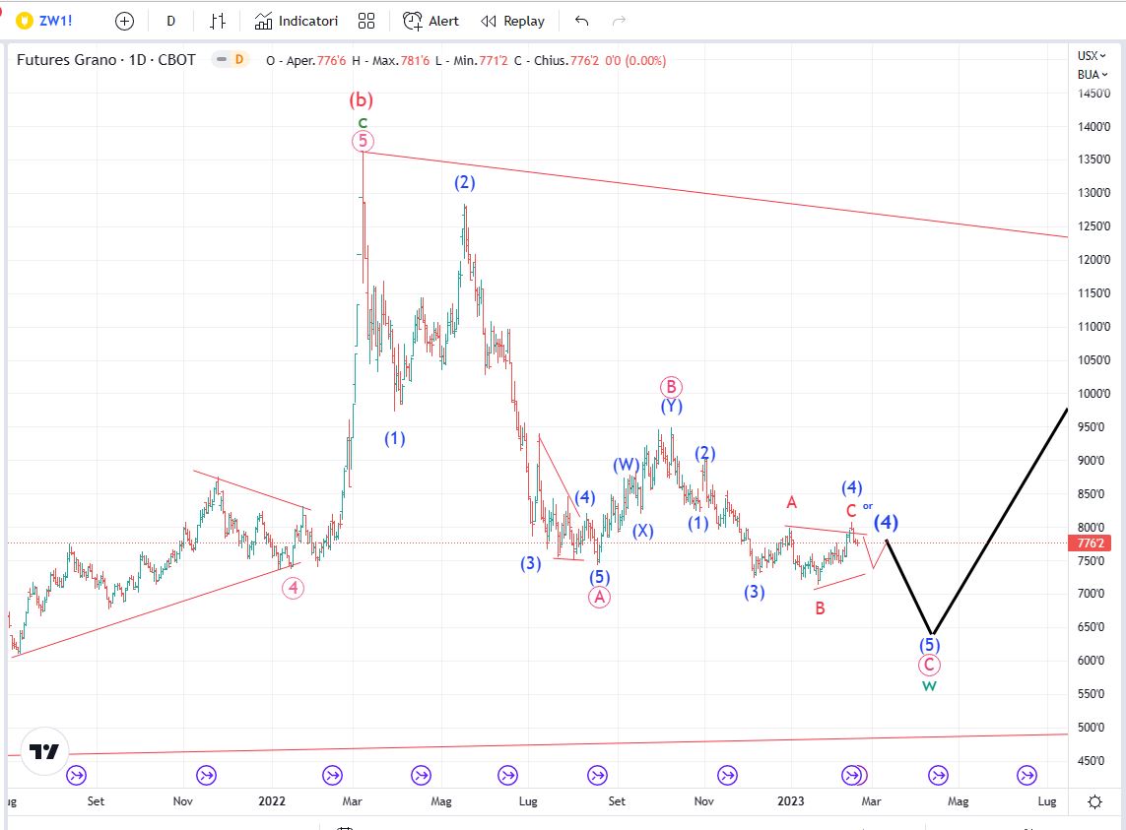
Task: Expand the BUA unit dropdown
Action: pos(1092,74)
